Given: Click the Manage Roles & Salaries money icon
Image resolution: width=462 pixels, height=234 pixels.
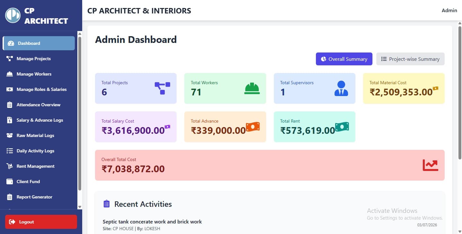Looking at the screenshot, I should (x=10, y=89).
